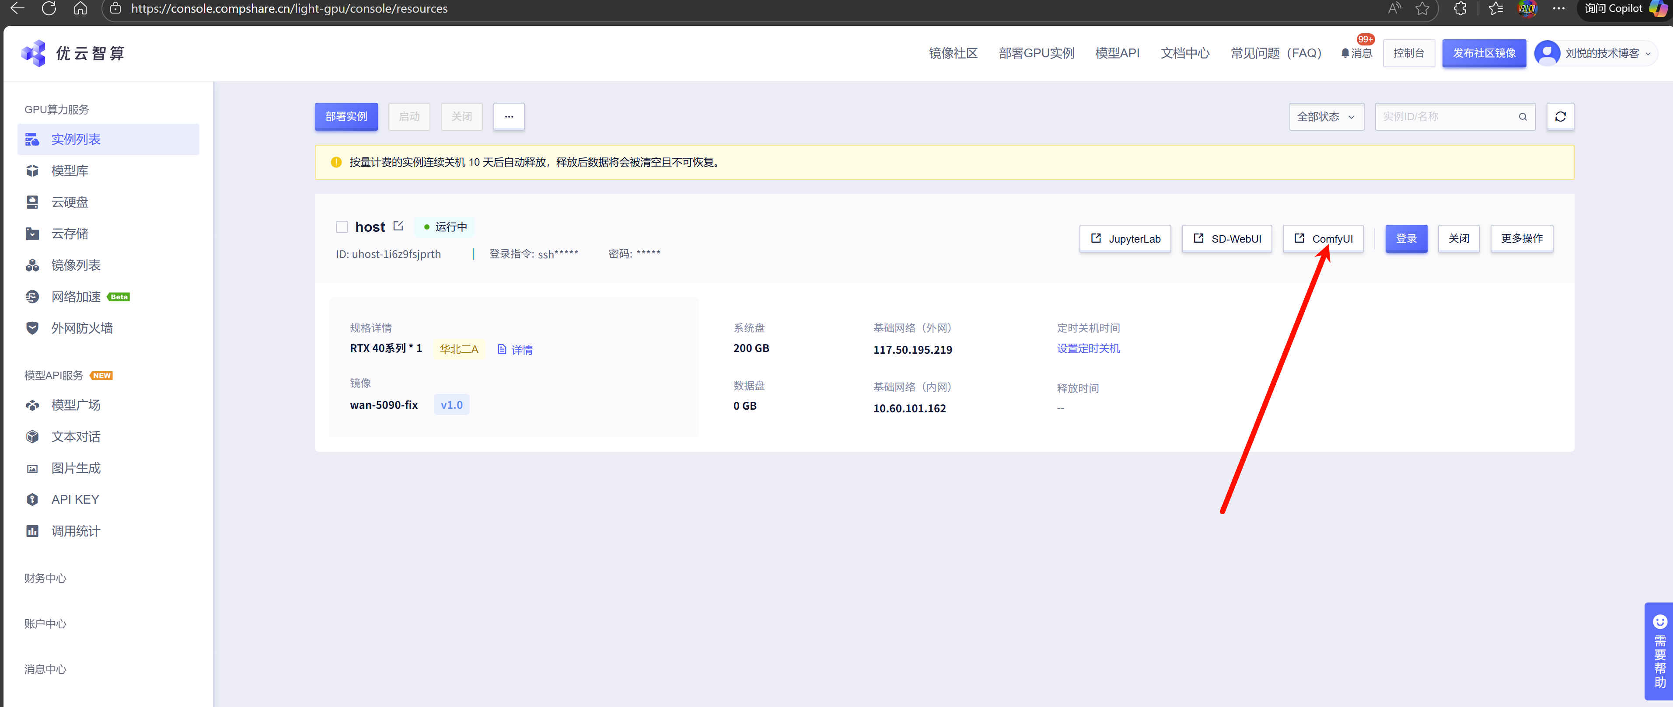Click the 设置定时关机 link
Image resolution: width=1673 pixels, height=707 pixels.
pos(1088,348)
